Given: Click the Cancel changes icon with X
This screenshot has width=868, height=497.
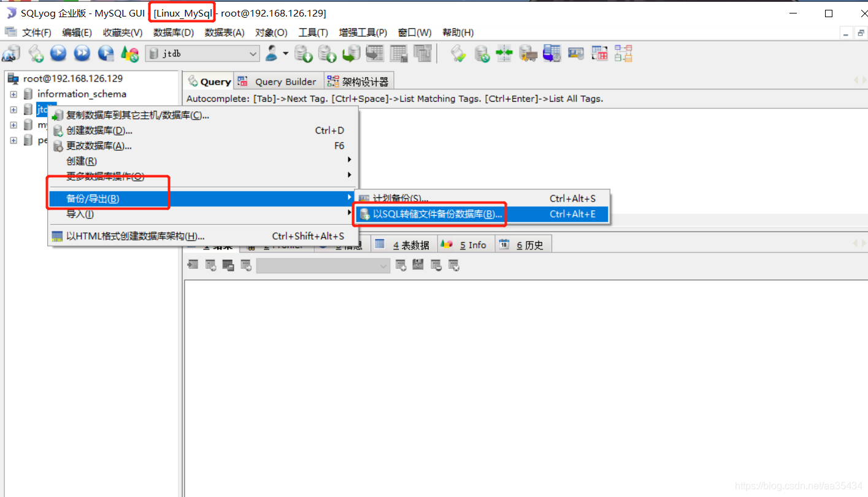Looking at the screenshot, I should tap(454, 265).
